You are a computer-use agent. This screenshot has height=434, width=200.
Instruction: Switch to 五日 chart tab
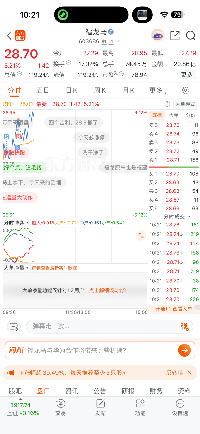(43, 90)
